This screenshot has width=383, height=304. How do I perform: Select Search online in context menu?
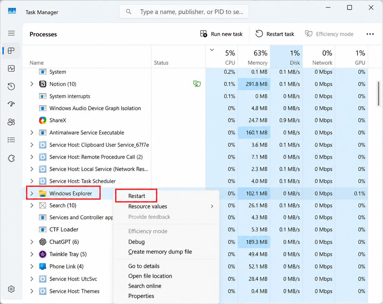tap(166, 286)
